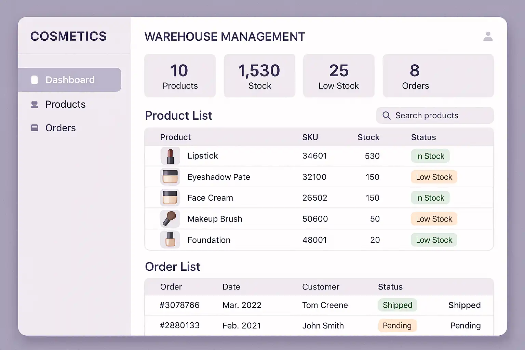Open the Low Stock summary card
The image size is (525, 350).
coord(338,76)
